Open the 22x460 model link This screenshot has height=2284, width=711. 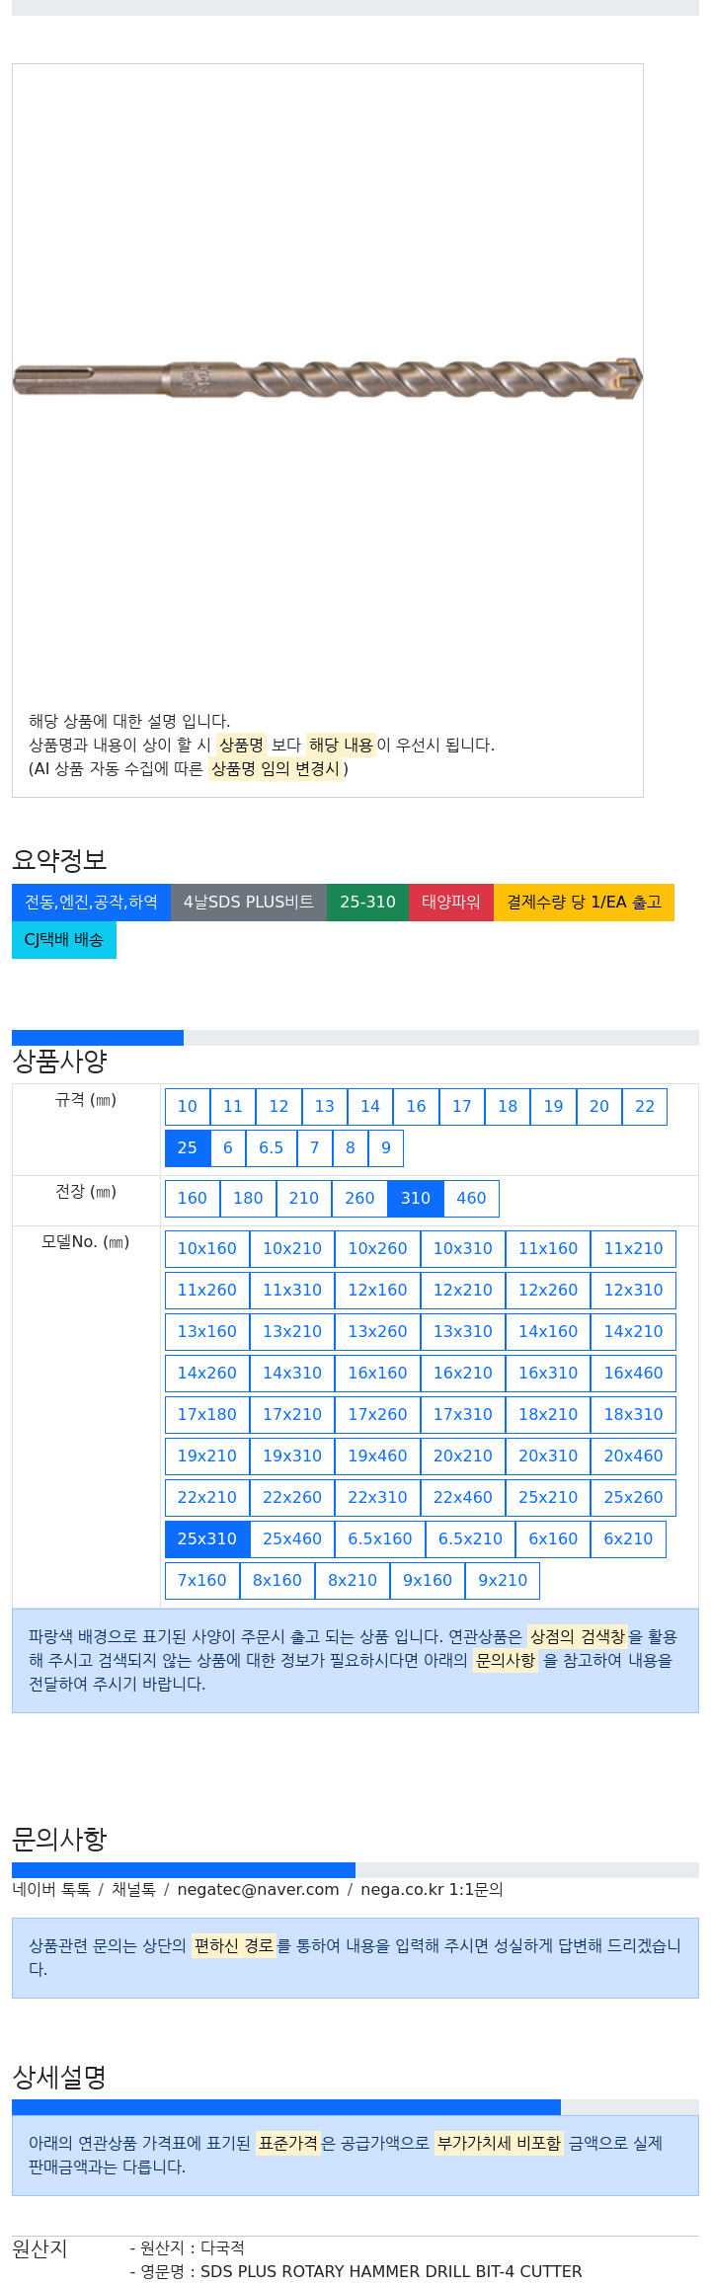pos(463,1498)
